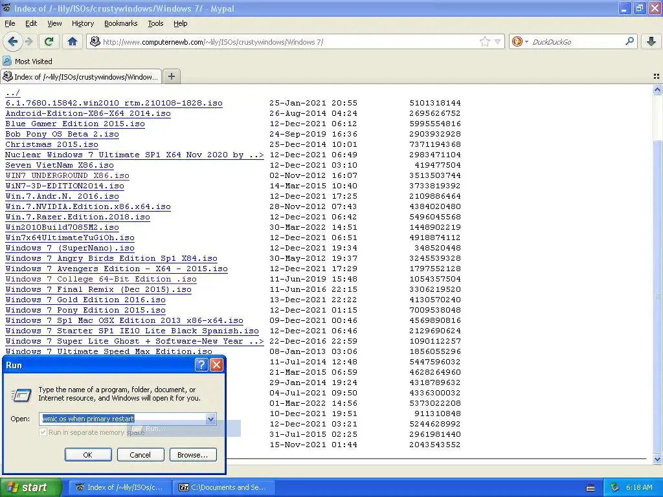
Task: Close the Run dialog with the red X
Action: (216, 364)
